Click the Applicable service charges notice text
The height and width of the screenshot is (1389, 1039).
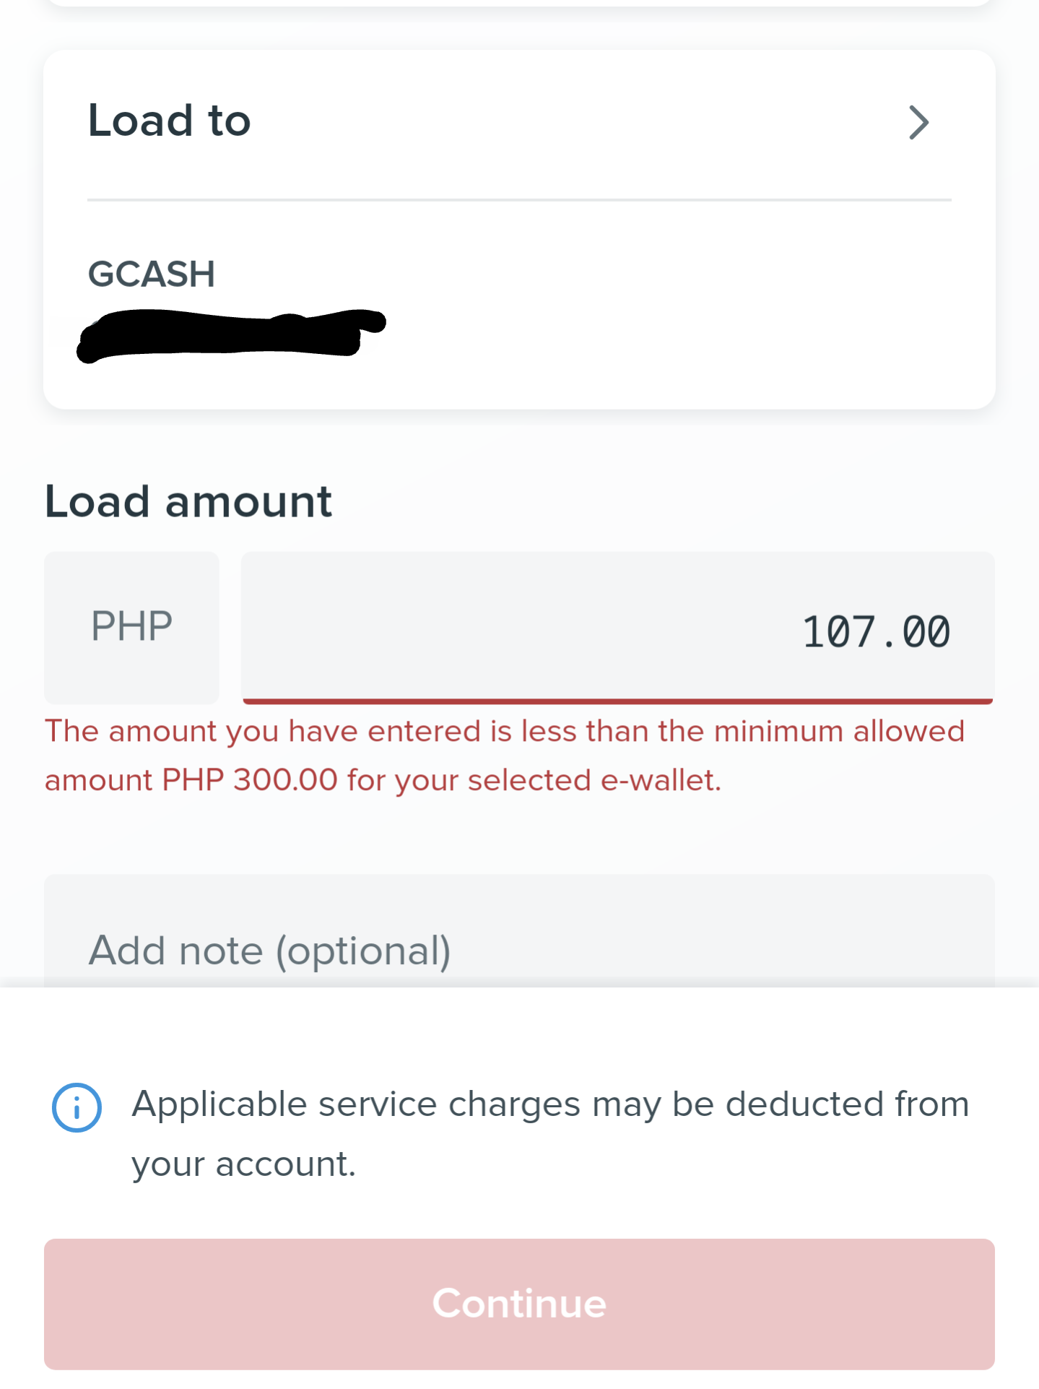click(550, 1134)
